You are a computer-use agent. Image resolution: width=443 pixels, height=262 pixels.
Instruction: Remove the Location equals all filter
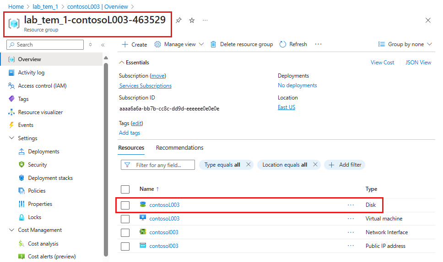[315, 164]
